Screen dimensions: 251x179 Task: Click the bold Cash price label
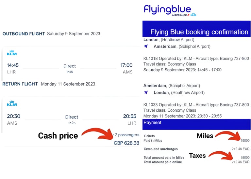point(58,135)
